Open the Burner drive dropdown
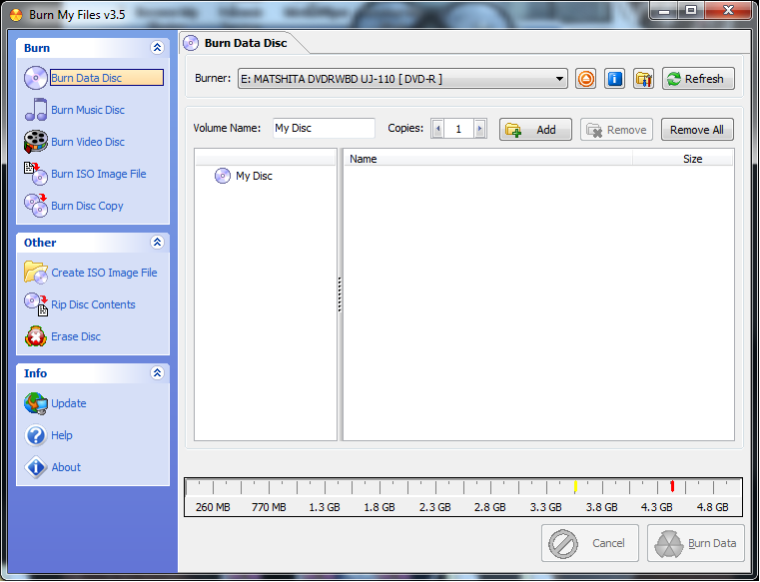760x582 pixels. pos(559,79)
